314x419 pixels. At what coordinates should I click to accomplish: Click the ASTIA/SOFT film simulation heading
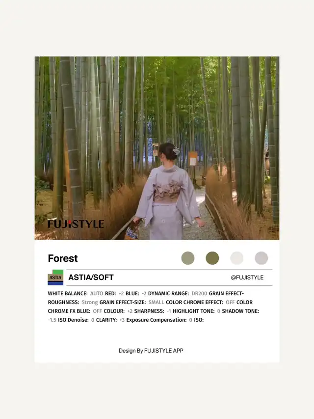point(91,278)
